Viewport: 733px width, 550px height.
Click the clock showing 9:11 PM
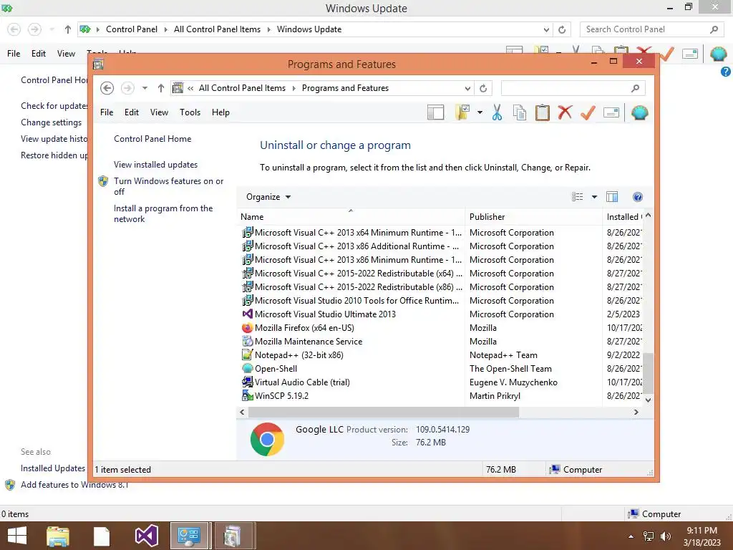tap(702, 531)
